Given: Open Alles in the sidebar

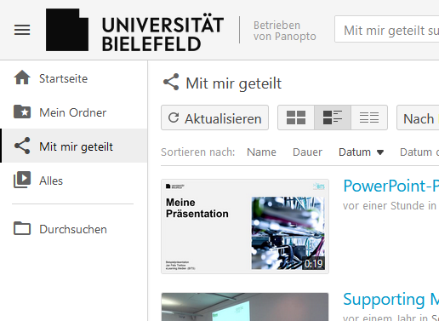Looking at the screenshot, I should point(74,180).
